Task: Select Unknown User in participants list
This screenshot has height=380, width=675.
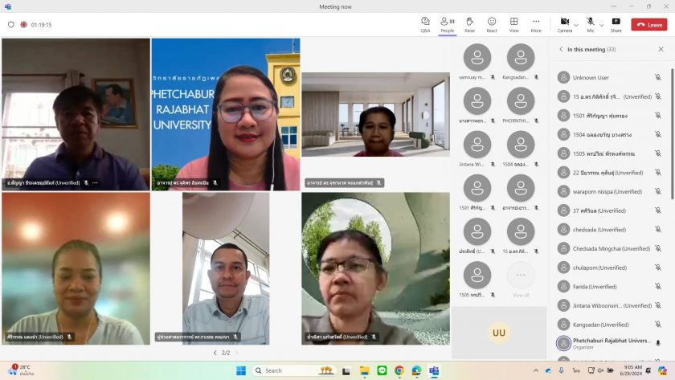Action: pyautogui.click(x=591, y=77)
